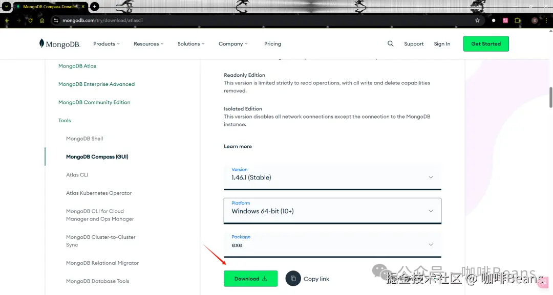The width and height of the screenshot is (553, 295).
Task: Open the browser three-dot menu
Action: (x=546, y=20)
